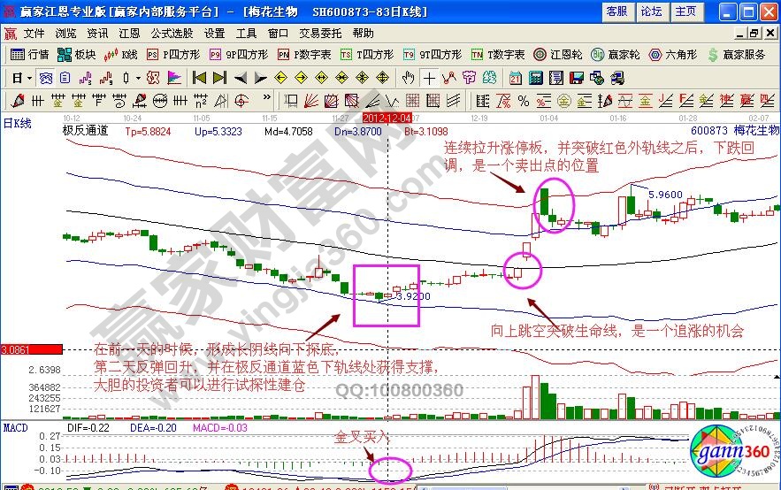
Task: Click the 客服 button
Action: 617,11
